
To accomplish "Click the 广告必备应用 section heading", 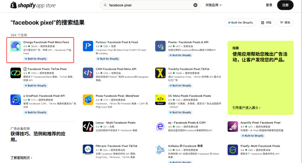I will tap(20, 129).
